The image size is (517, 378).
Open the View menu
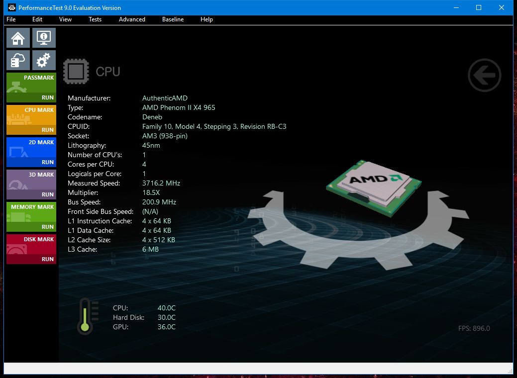tap(65, 19)
